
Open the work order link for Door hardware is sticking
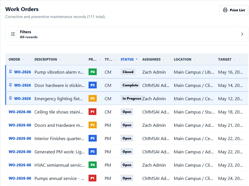point(23,85)
